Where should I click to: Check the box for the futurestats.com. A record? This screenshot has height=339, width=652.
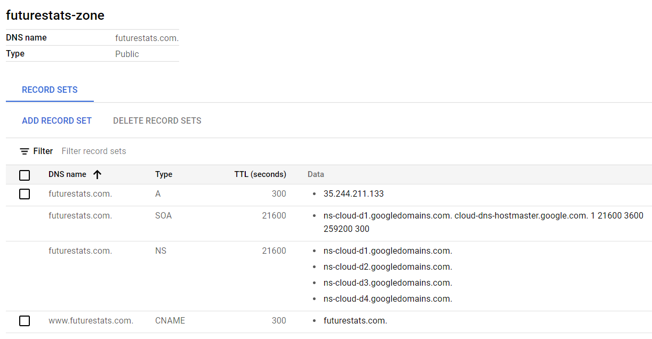(25, 194)
